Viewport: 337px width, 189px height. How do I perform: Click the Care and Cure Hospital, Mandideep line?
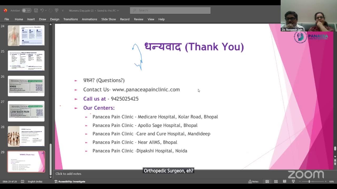[151, 134]
